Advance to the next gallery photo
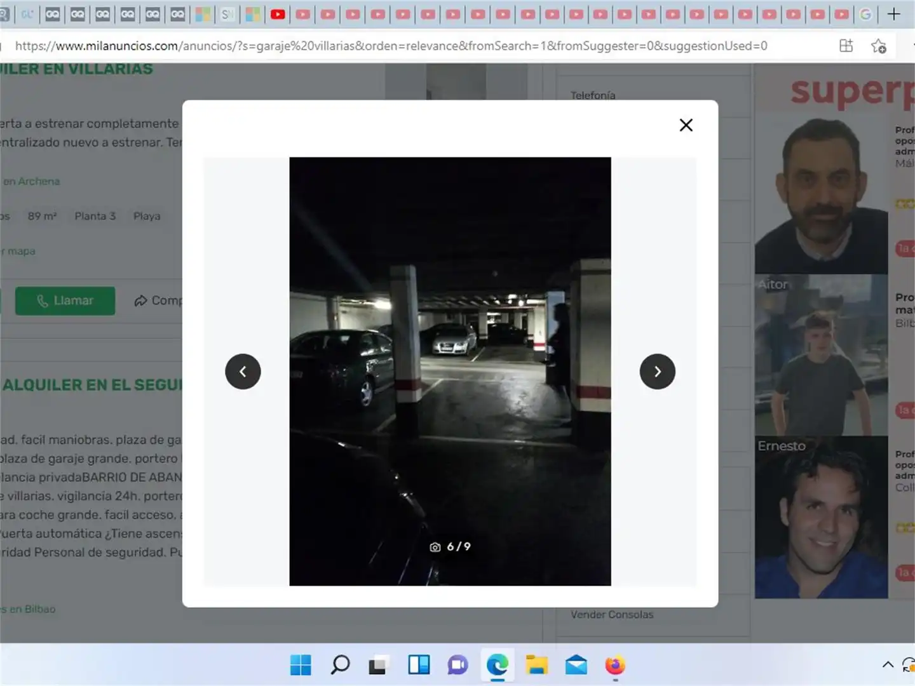915x686 pixels. (x=657, y=372)
